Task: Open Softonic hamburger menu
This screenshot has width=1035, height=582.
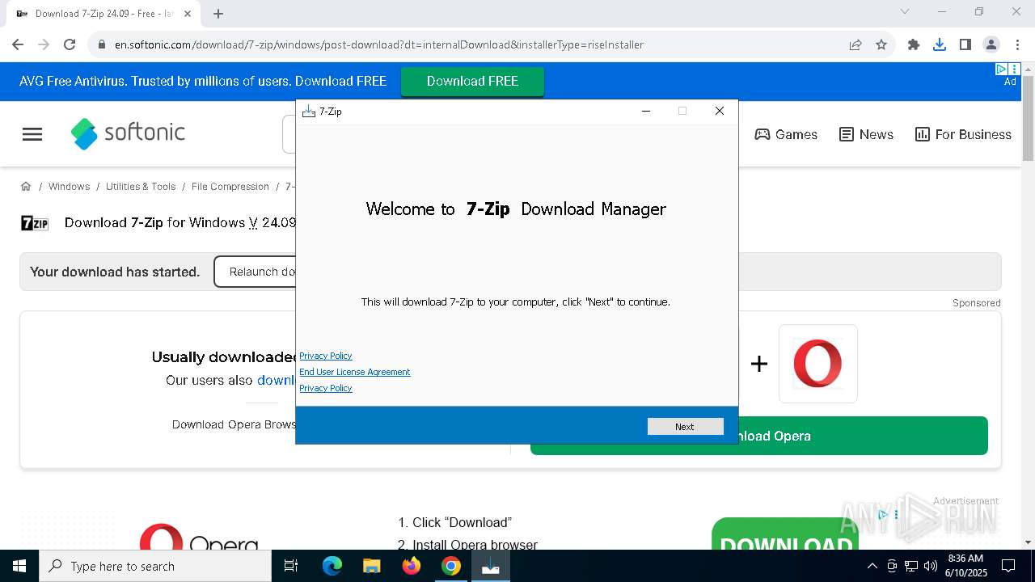Action: pos(32,134)
